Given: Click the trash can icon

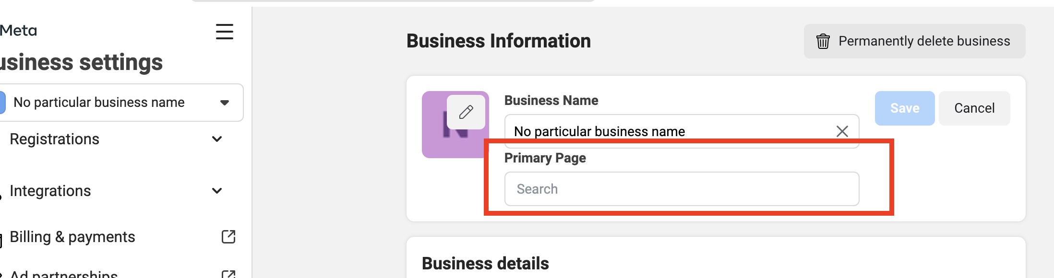Looking at the screenshot, I should (823, 42).
